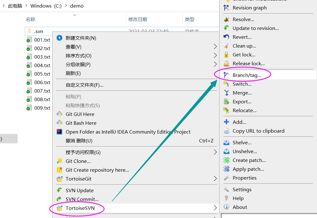
Task: Click the Create patch icon
Action: (226, 160)
